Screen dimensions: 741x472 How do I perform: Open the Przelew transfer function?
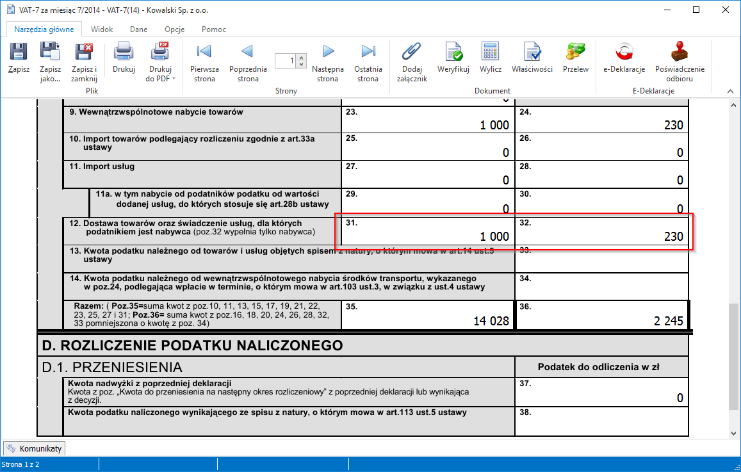tap(575, 58)
